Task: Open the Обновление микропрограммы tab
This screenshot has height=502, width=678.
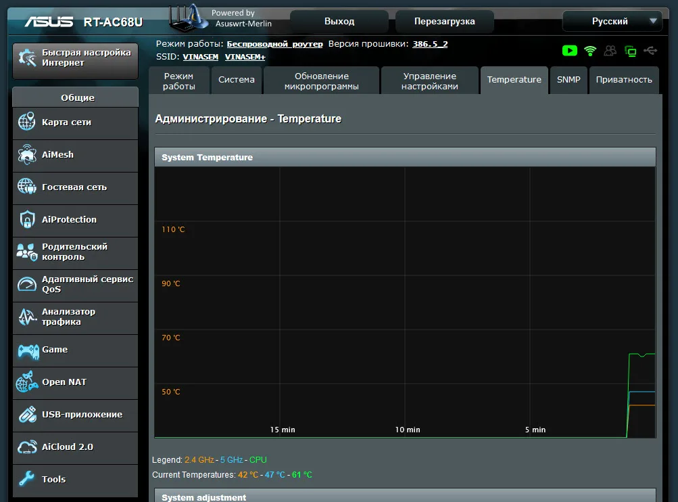Action: click(x=321, y=81)
